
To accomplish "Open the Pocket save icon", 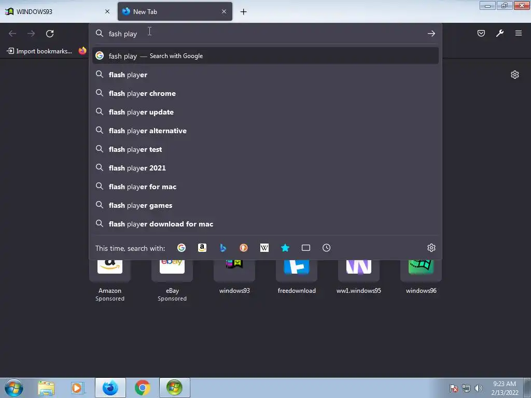I will pyautogui.click(x=481, y=33).
